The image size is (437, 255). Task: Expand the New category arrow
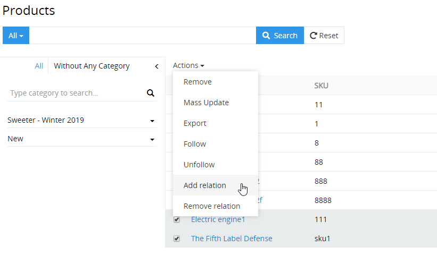coord(152,139)
